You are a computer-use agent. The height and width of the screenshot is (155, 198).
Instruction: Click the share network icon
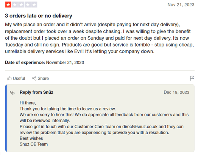click(34, 78)
